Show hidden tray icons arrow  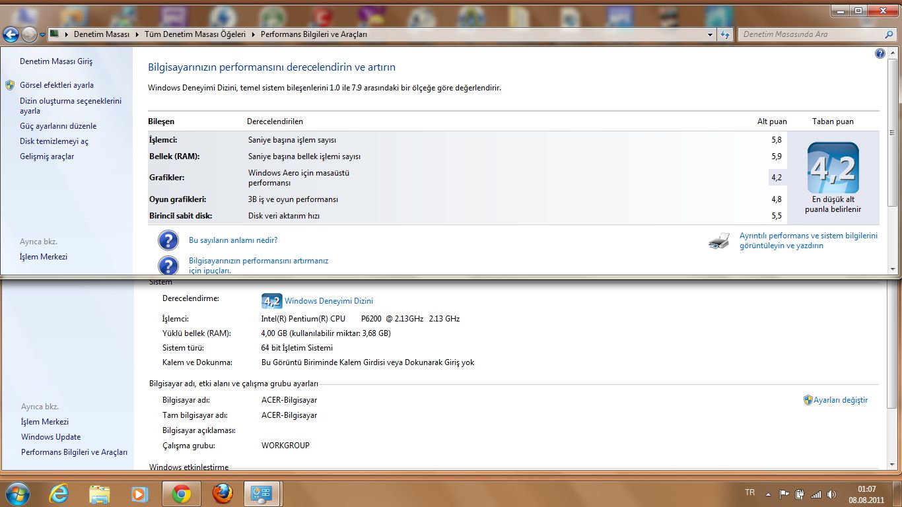tap(768, 493)
